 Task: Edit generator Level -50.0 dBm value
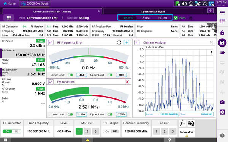[64, 131]
